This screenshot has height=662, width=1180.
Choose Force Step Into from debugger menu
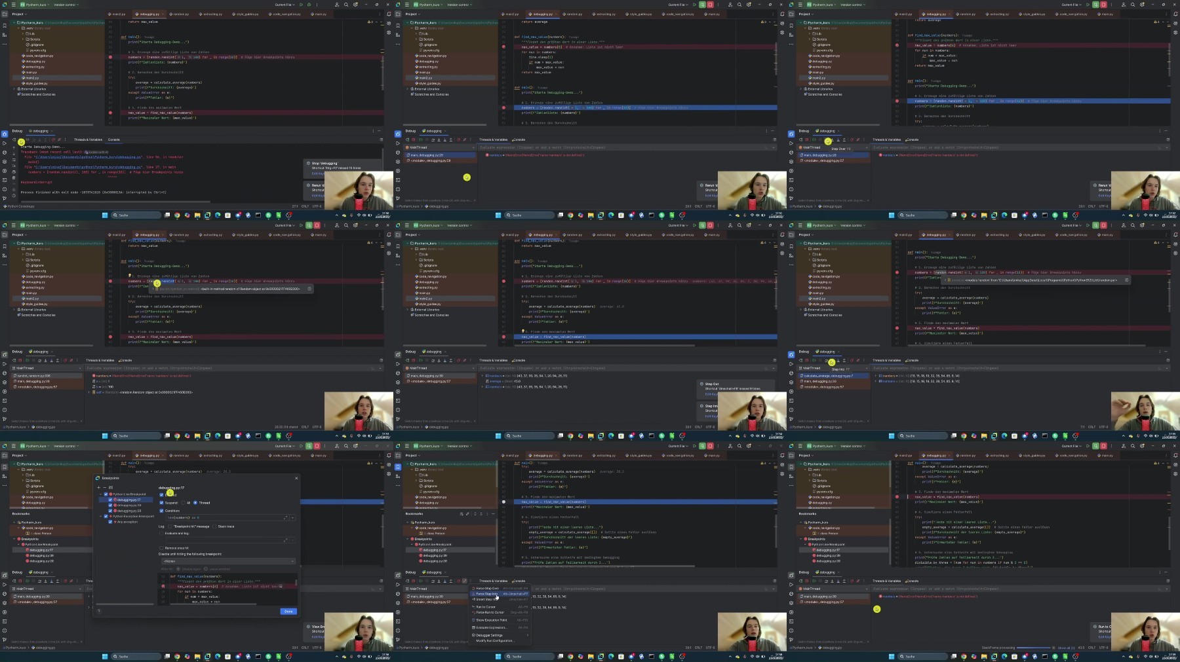point(500,594)
